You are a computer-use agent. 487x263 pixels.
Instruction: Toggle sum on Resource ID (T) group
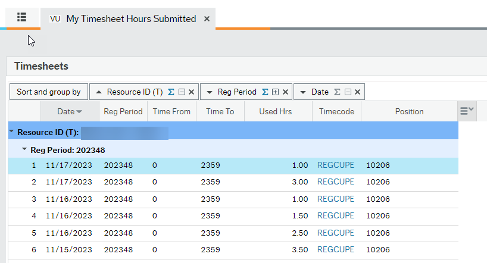pos(171,92)
